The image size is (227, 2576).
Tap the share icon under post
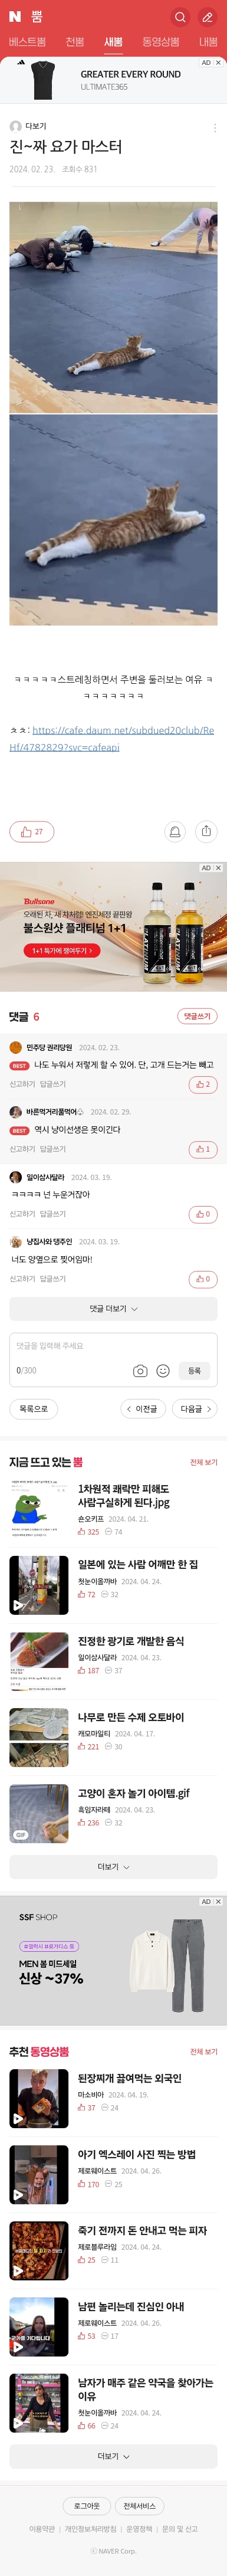[206, 831]
